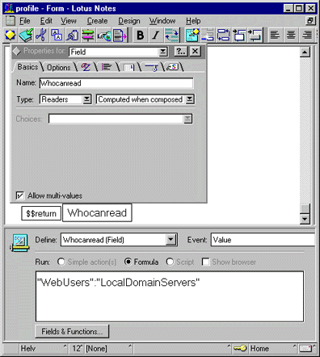Open the Window menu
The image size is (320, 357).
tap(162, 21)
